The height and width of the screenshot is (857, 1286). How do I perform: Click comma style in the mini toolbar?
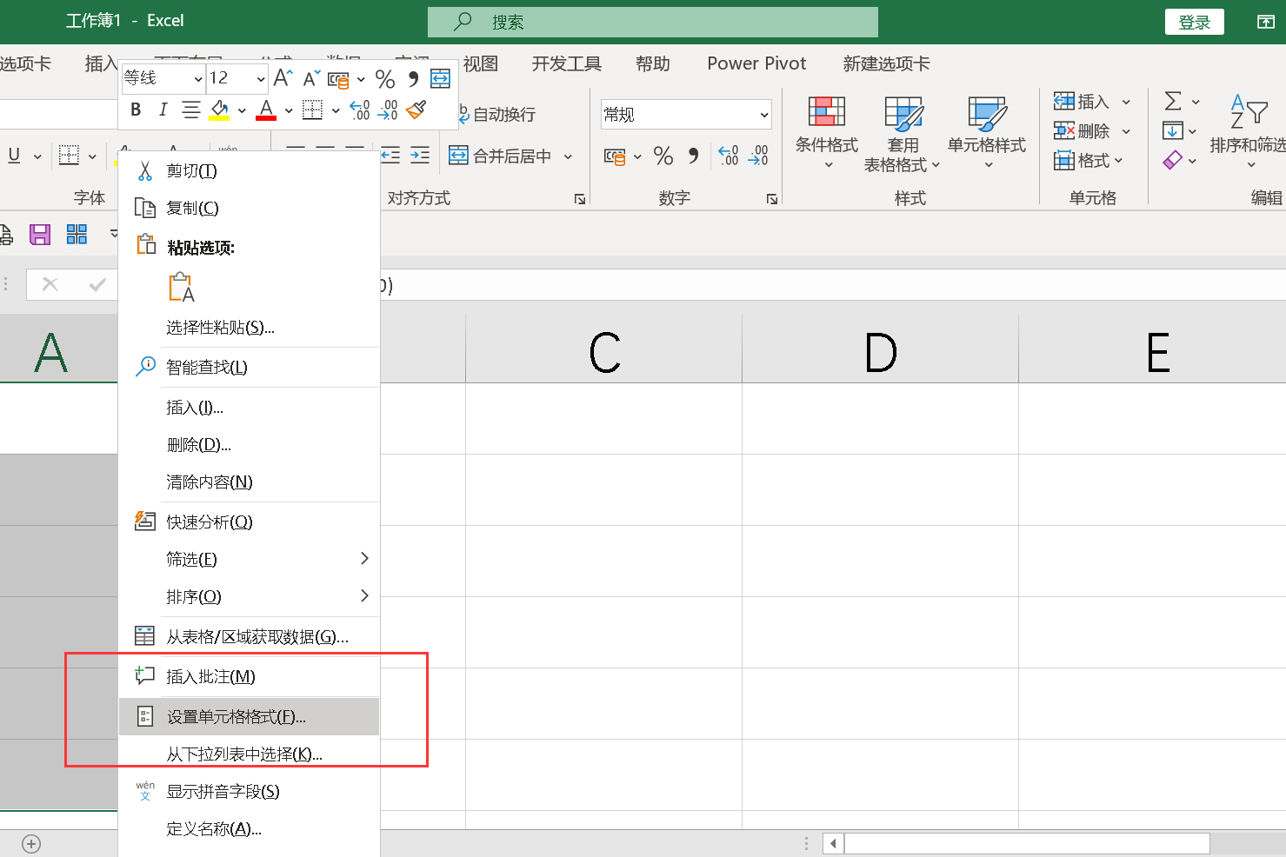(414, 79)
